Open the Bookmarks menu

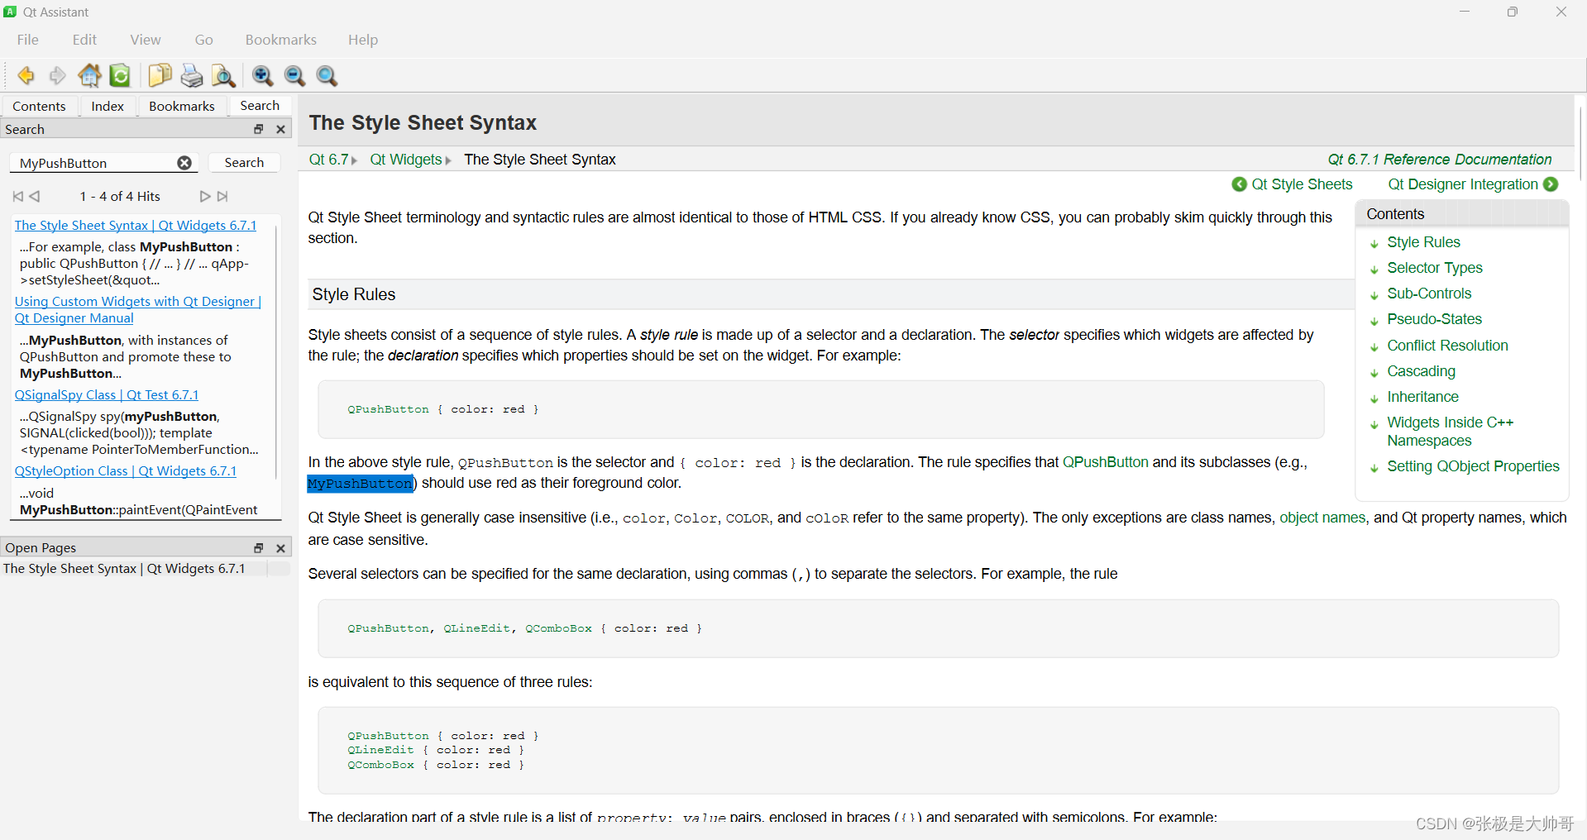[x=280, y=40]
